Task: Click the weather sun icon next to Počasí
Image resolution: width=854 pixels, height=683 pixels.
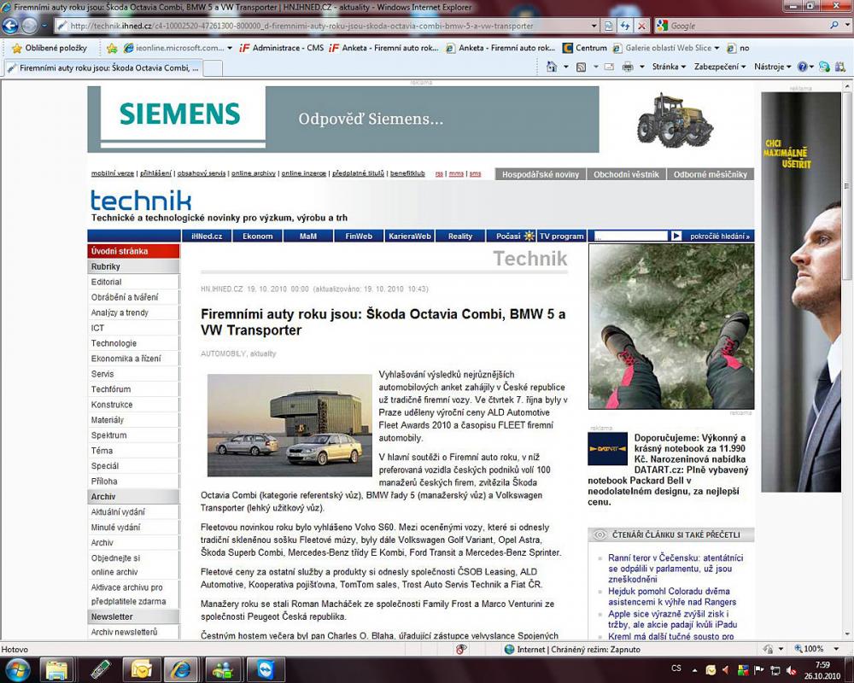Action: pos(529,236)
